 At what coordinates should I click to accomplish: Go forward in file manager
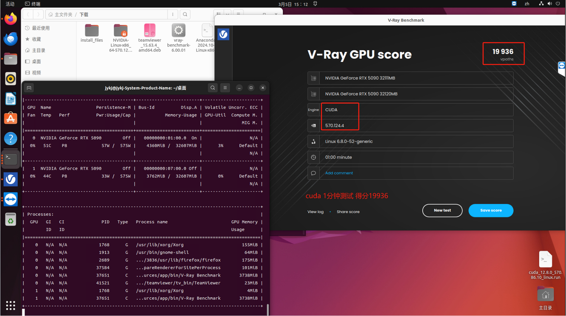pos(38,14)
